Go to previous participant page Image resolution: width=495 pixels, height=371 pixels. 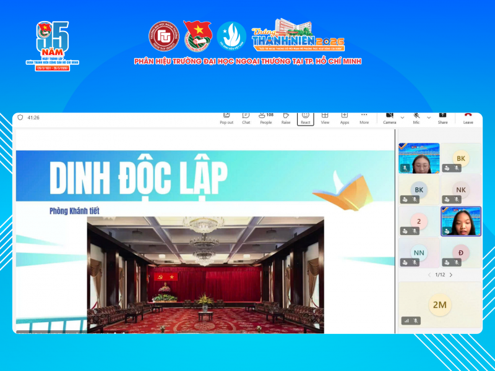pos(428,275)
